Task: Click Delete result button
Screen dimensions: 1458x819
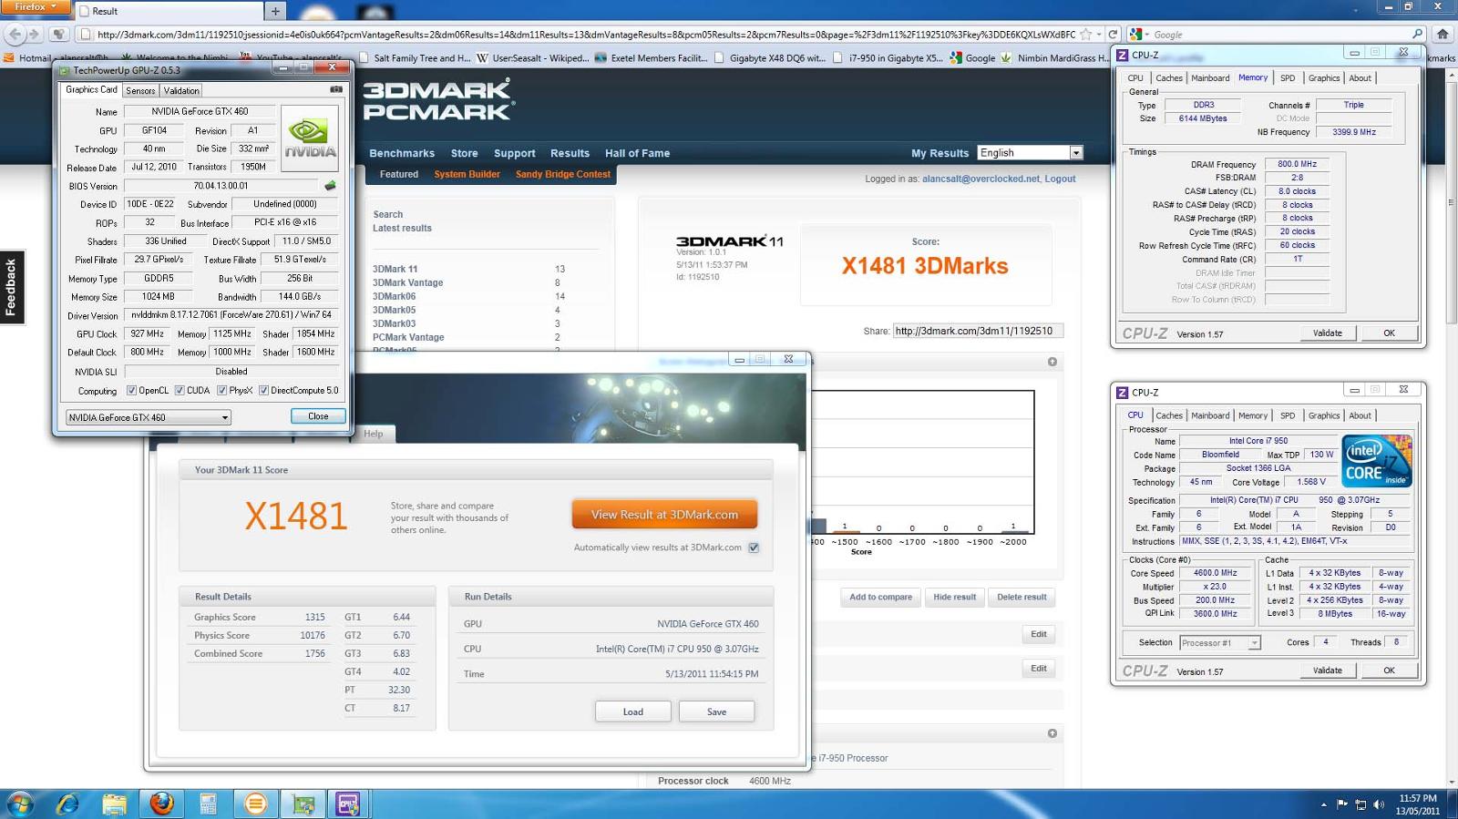Action: (1022, 598)
